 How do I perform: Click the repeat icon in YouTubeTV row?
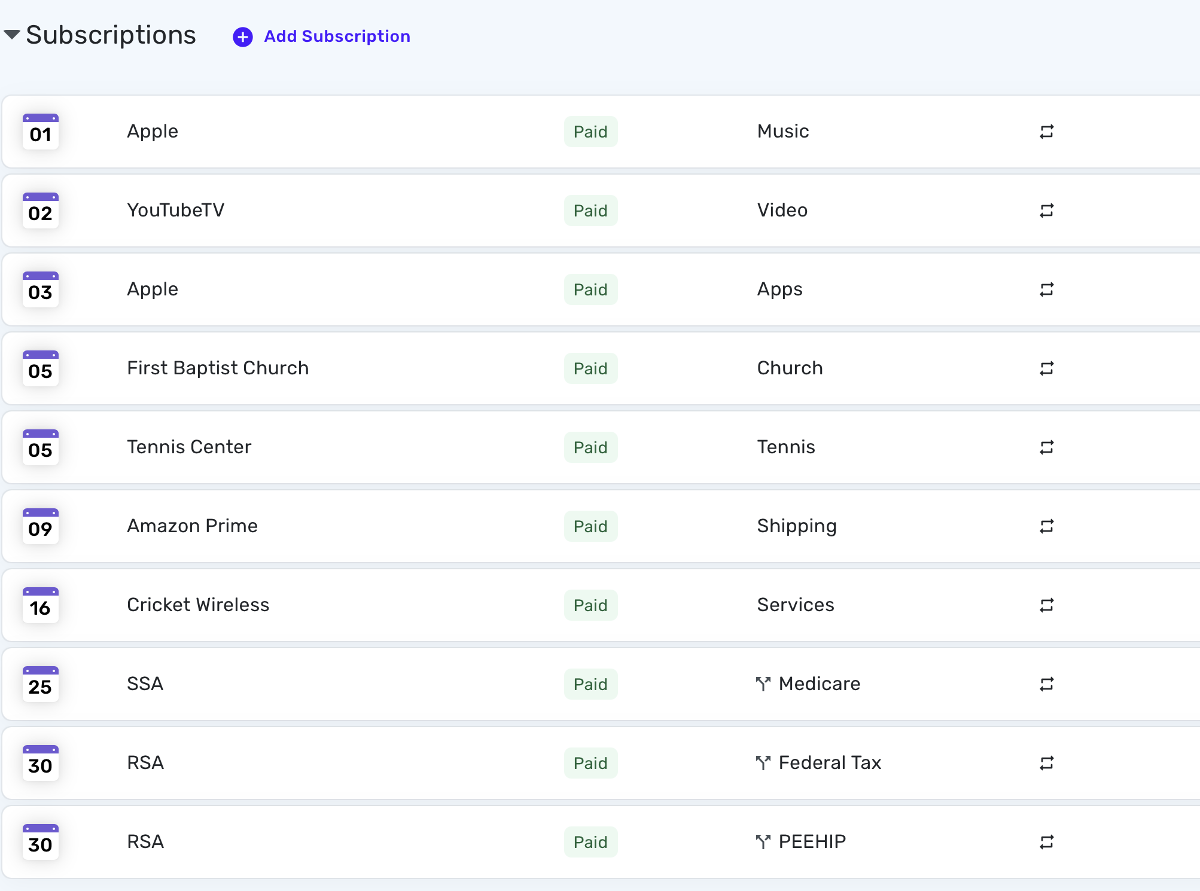tap(1047, 210)
